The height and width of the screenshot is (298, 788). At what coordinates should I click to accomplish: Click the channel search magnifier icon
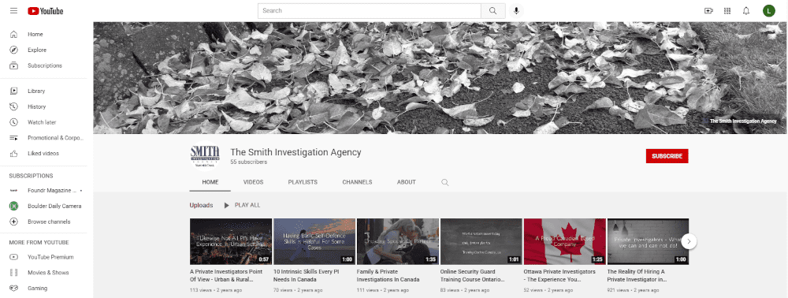444,182
